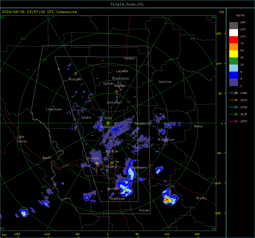Click the orange cross marker near Cochrane

pyautogui.click(x=97, y=163)
